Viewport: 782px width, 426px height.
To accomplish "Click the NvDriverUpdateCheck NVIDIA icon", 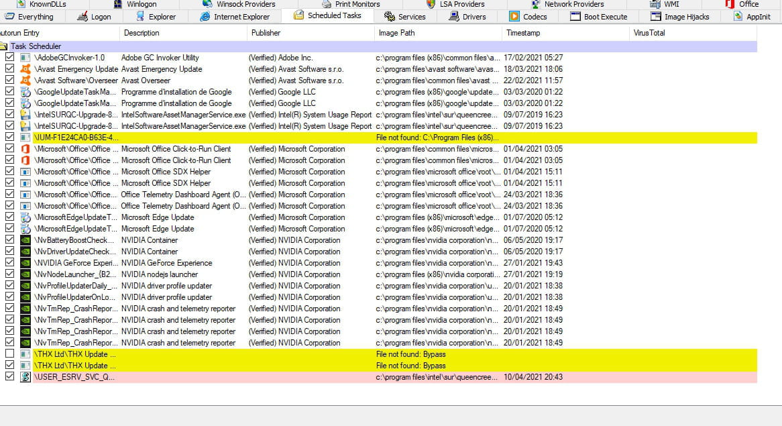I will (25, 252).
